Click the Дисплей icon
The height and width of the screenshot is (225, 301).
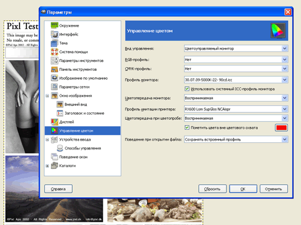pos(54,122)
